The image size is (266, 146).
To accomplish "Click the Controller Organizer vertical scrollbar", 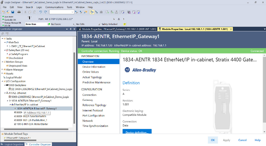I will click(x=74, y=88).
